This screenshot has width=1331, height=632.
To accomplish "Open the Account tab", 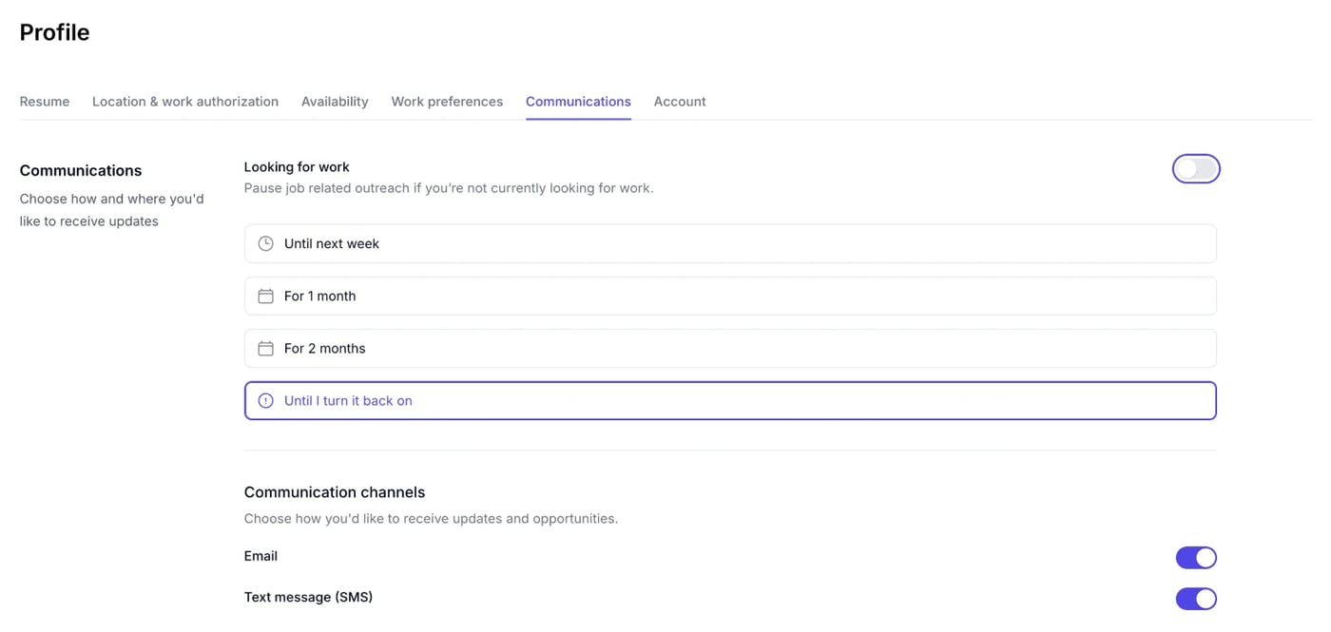I will (680, 101).
